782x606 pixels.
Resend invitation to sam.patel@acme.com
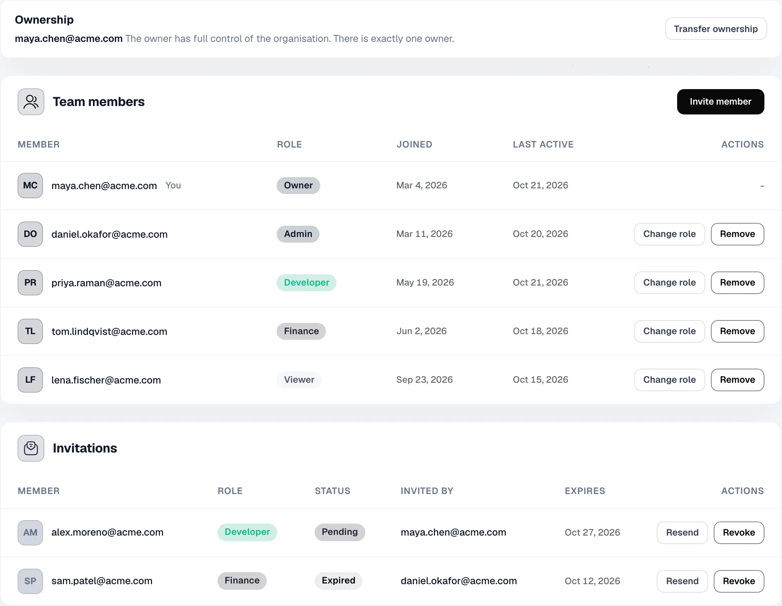(682, 581)
